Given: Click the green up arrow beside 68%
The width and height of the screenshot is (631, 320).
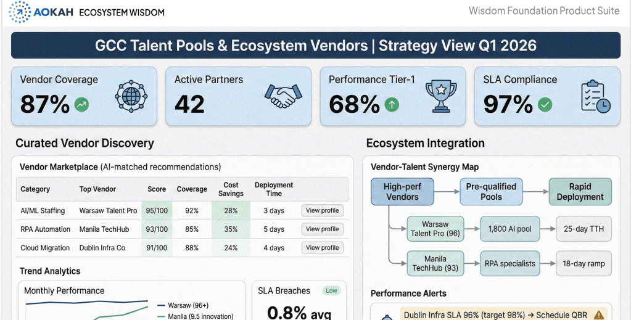Looking at the screenshot, I should tap(392, 105).
